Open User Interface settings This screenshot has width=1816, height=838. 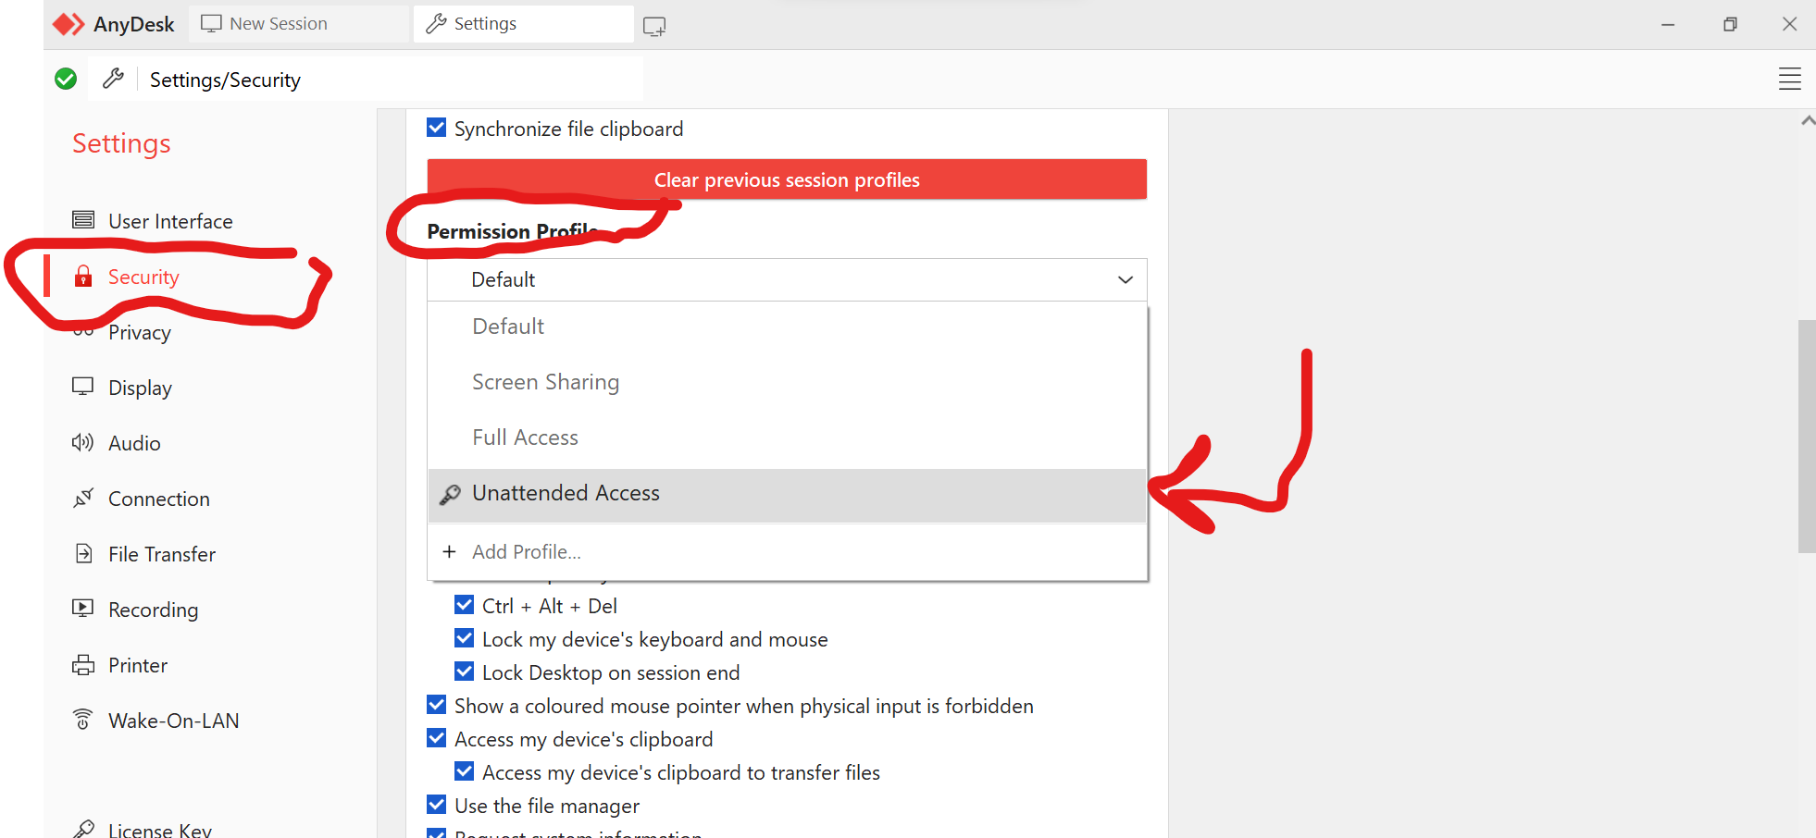tap(170, 221)
